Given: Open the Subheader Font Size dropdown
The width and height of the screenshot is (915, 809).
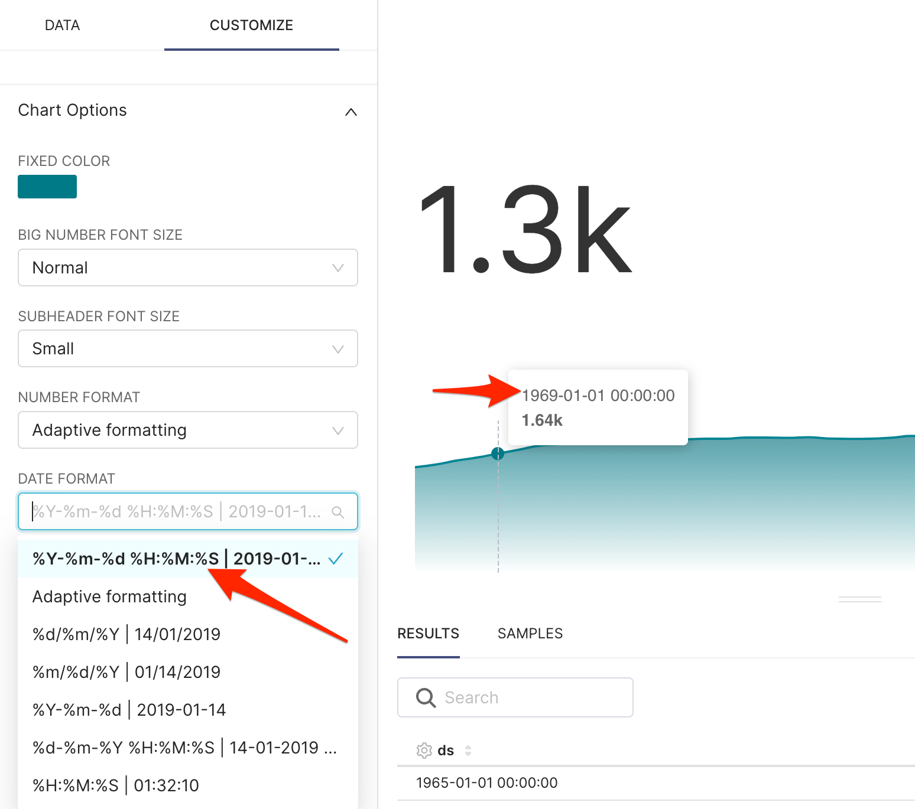Looking at the screenshot, I should [188, 348].
